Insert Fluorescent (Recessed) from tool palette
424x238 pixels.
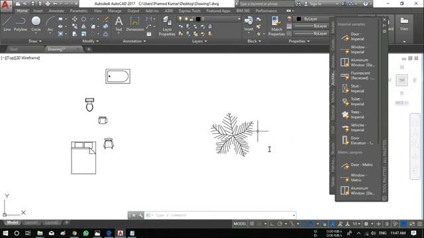point(357,75)
